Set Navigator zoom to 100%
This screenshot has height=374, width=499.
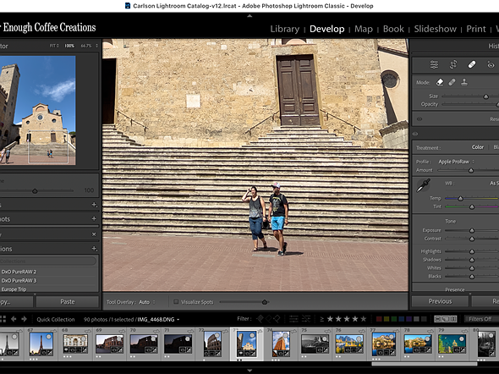69,46
